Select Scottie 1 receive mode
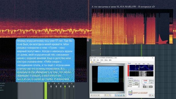 [x=131, y=84]
